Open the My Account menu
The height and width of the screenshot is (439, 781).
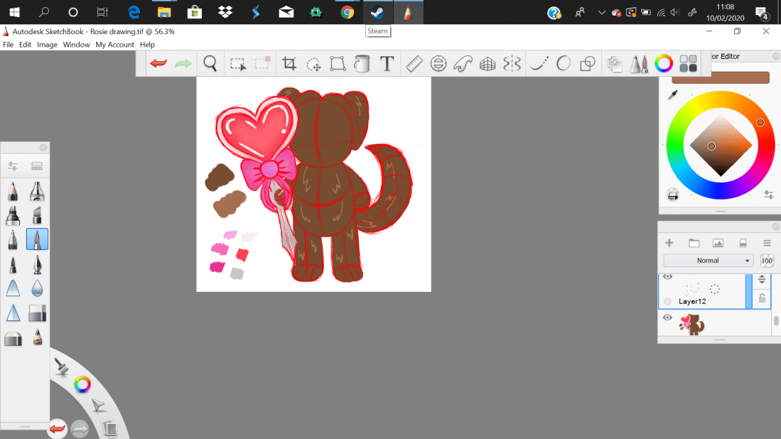click(x=115, y=45)
